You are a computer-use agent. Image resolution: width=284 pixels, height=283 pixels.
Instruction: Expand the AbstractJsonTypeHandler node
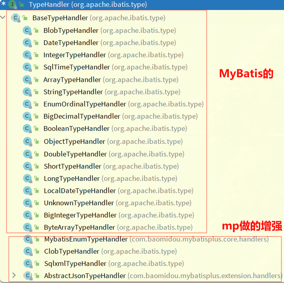click(14, 275)
